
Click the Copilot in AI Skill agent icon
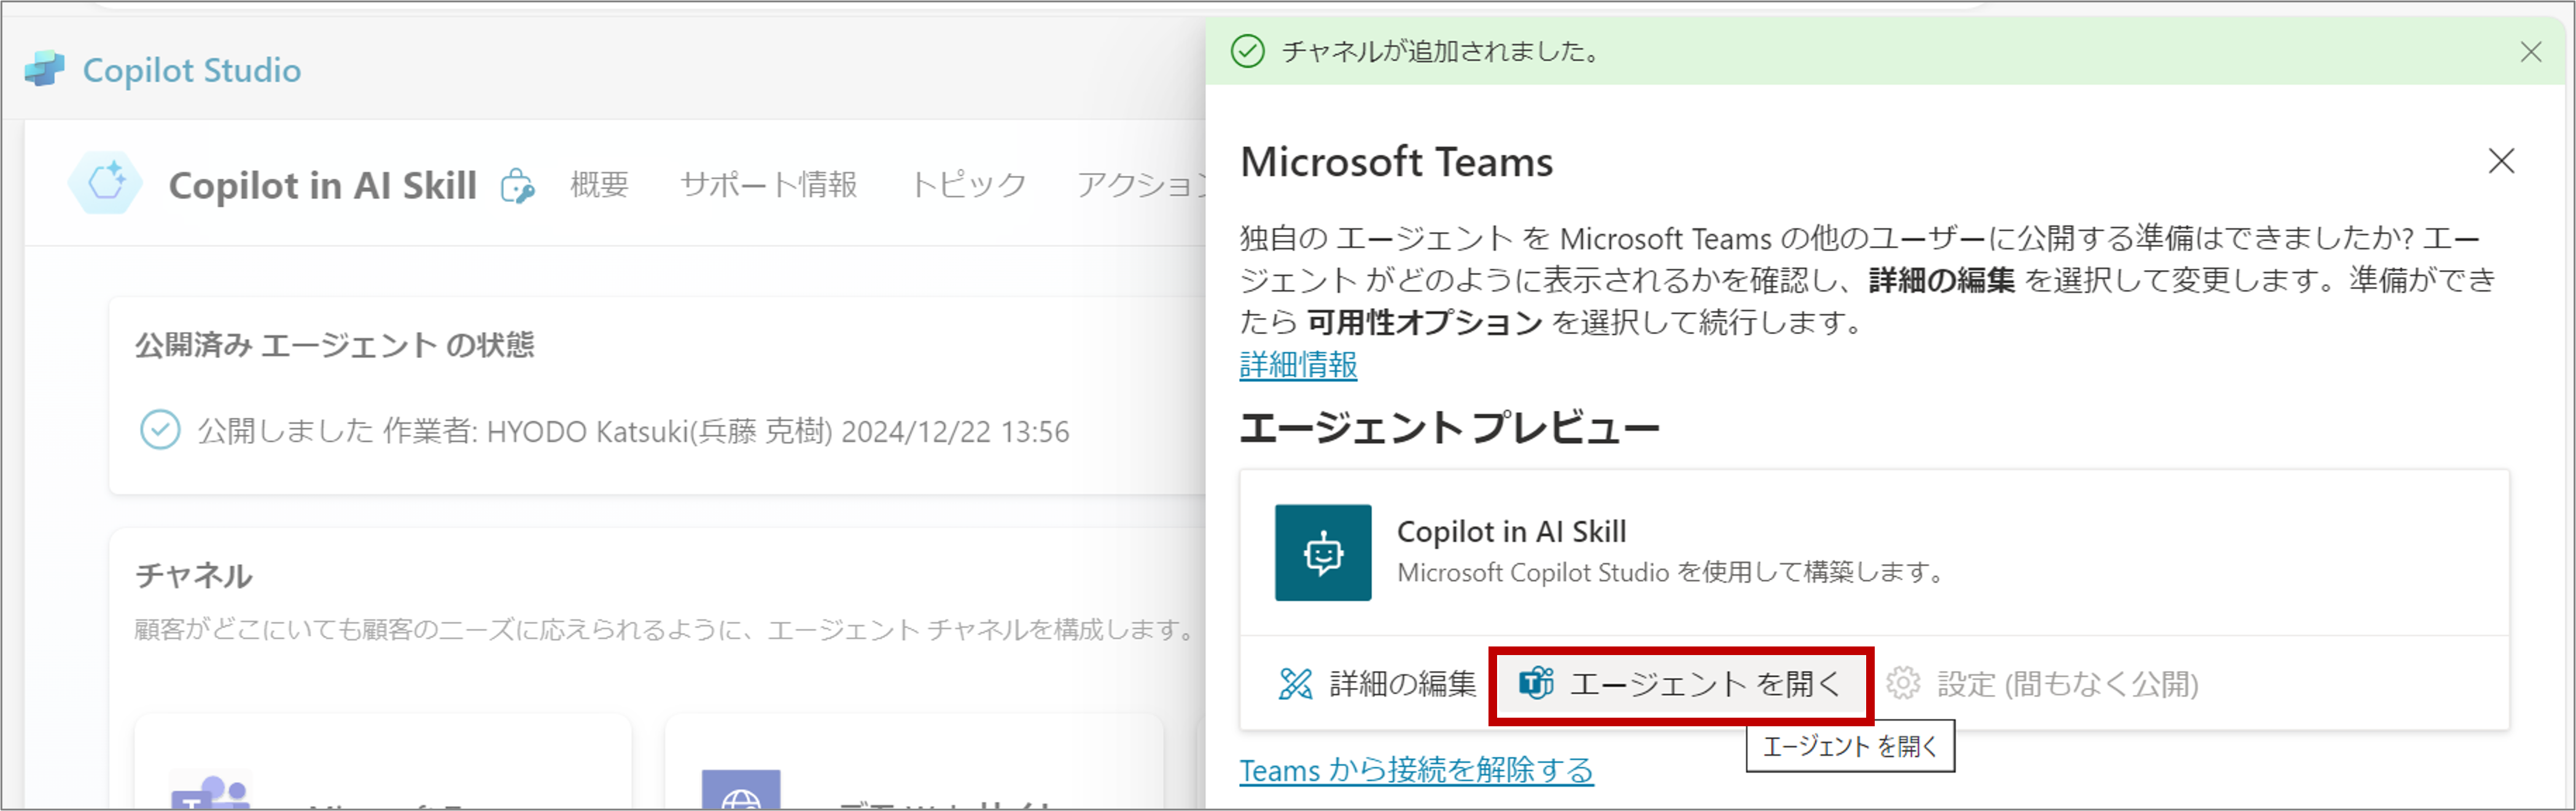[x=106, y=184]
